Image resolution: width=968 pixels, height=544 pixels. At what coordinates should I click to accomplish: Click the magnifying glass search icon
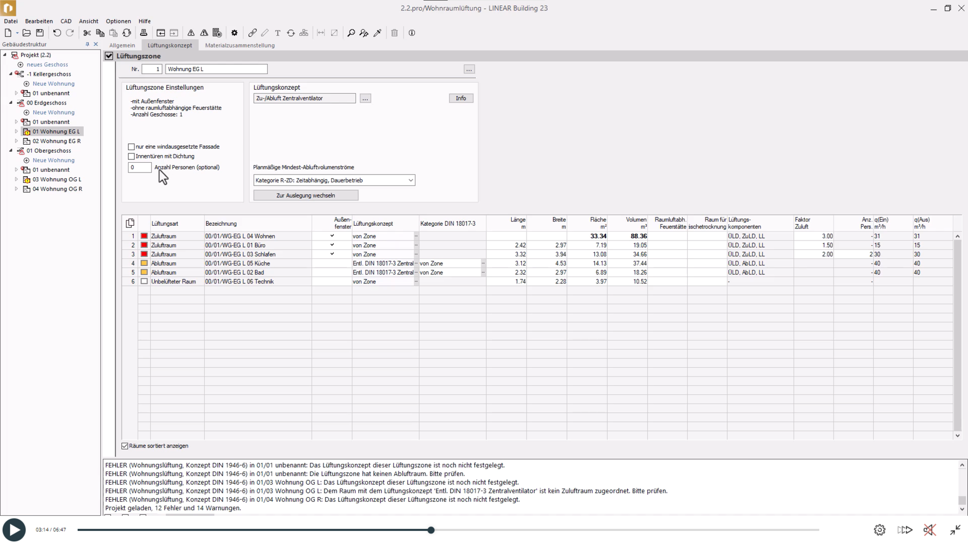click(x=351, y=33)
